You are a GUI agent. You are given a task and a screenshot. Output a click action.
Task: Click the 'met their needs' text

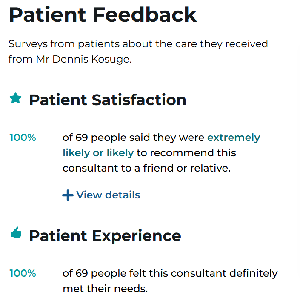105,289
